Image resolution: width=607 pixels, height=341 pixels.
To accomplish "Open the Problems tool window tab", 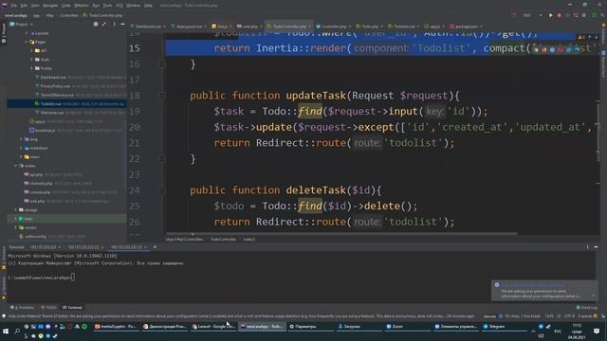I will (x=23, y=307).
